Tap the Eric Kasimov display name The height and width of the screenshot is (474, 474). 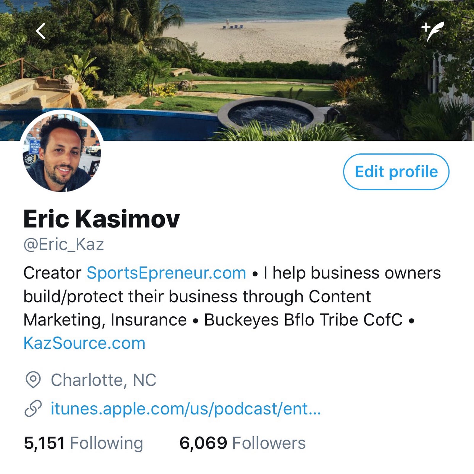pos(102,219)
